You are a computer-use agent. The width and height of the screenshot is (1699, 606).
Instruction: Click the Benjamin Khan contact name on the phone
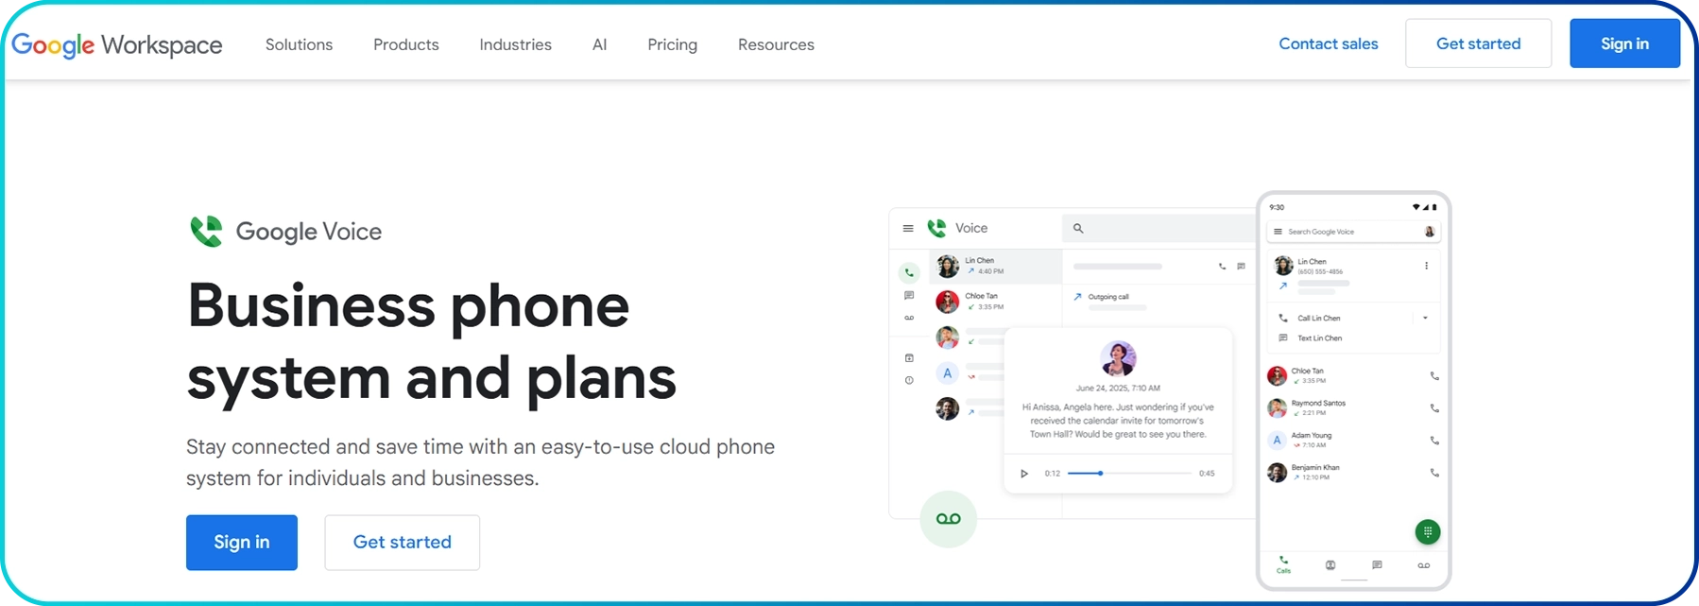[x=1315, y=468]
